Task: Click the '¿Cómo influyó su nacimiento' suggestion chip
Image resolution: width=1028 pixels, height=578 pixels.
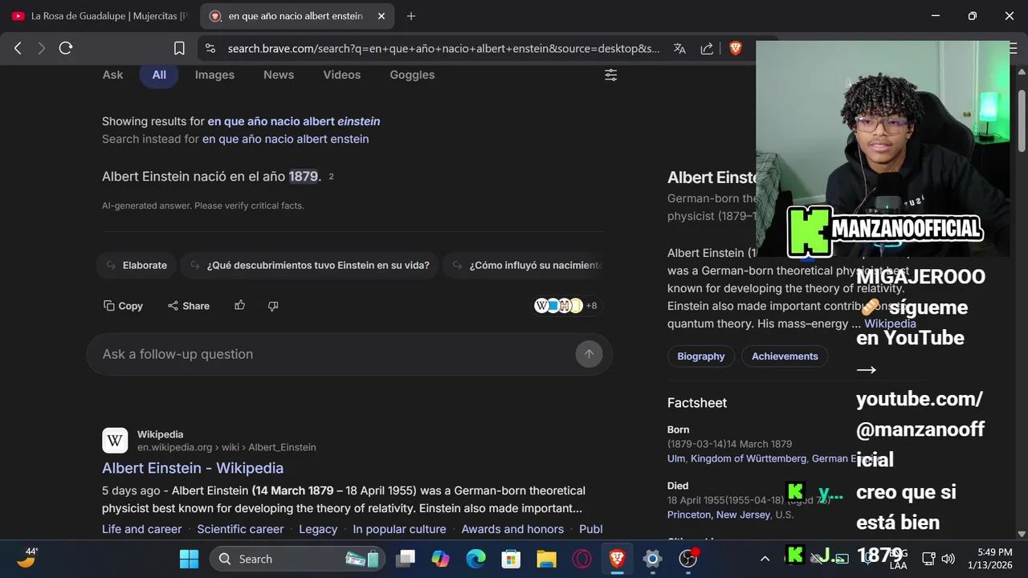Action: pyautogui.click(x=524, y=265)
